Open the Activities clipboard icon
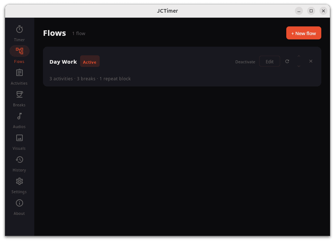Screen dimensions: 335x242 coord(19,73)
